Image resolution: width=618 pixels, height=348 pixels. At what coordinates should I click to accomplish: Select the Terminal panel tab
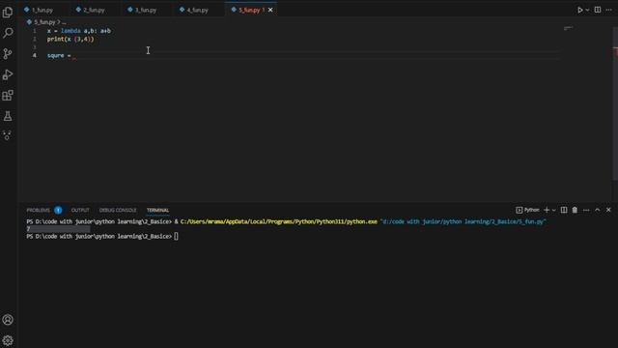click(x=157, y=210)
